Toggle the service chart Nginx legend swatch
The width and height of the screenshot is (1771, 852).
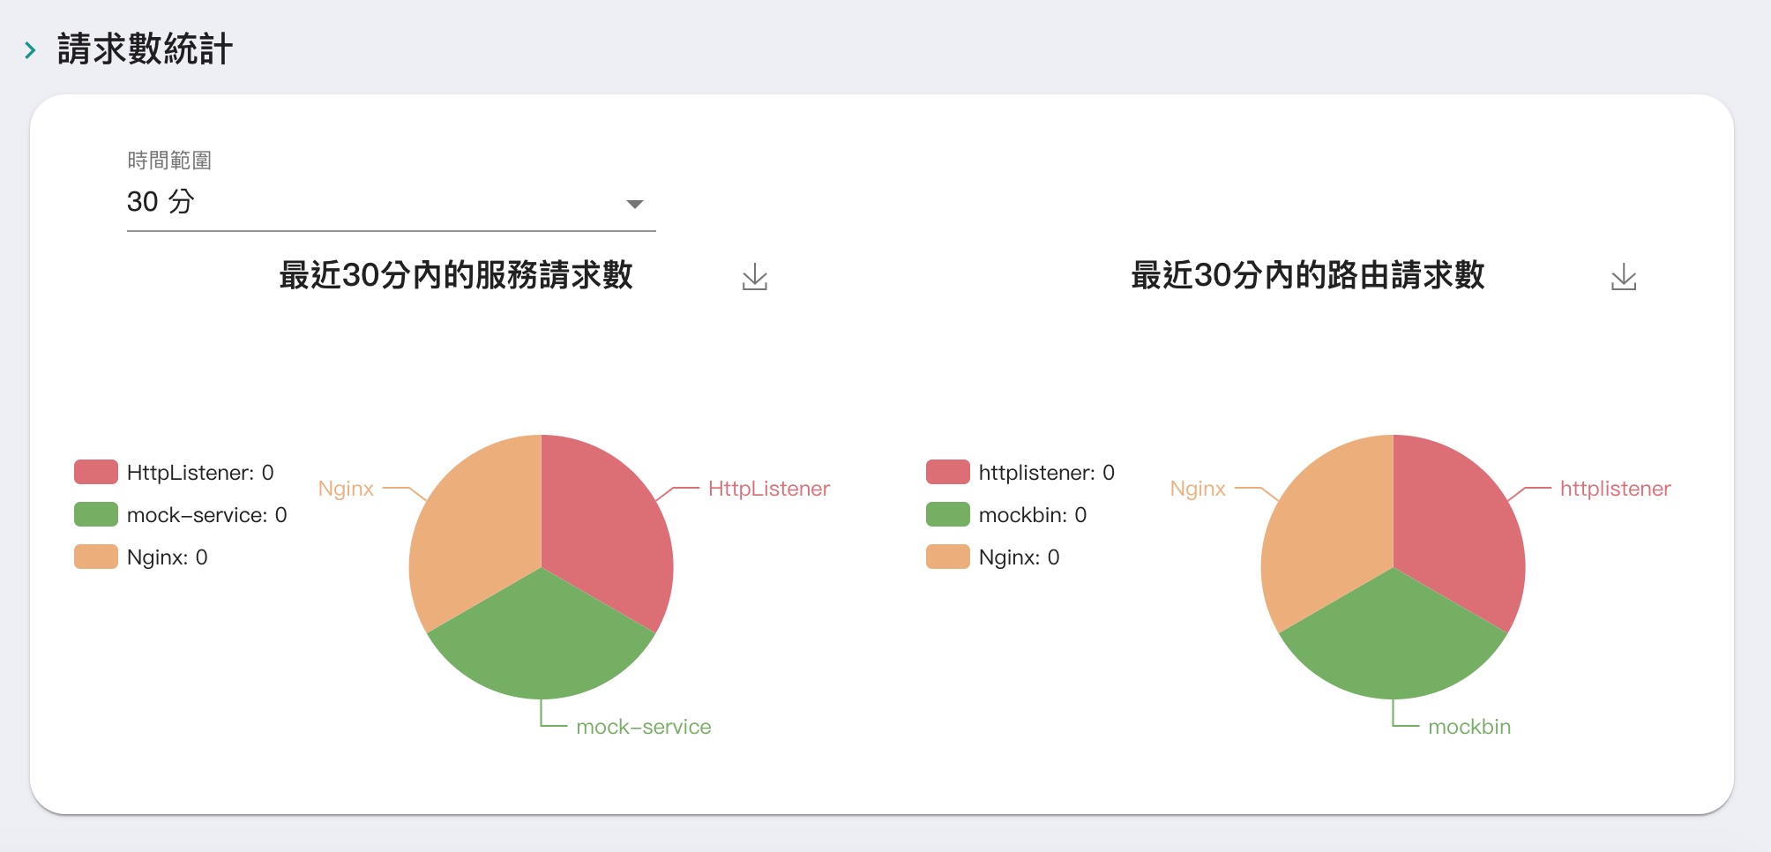coord(96,557)
